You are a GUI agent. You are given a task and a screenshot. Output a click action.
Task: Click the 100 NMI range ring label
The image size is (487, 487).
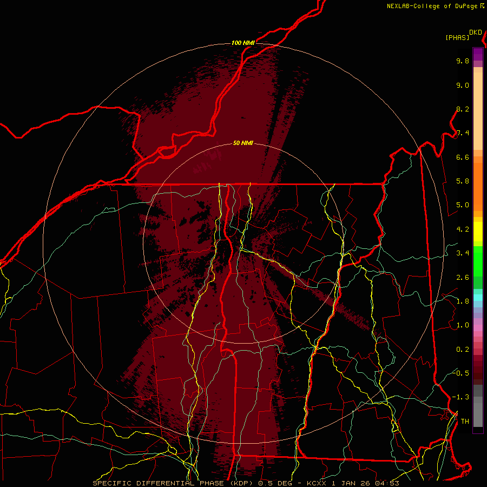(243, 43)
